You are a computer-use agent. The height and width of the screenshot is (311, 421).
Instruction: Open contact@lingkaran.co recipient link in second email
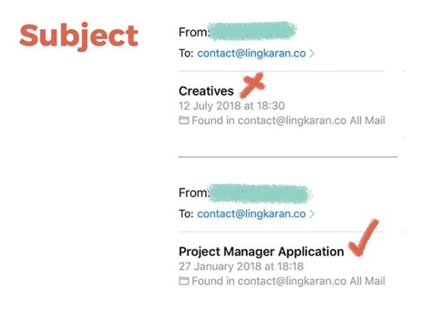coord(251,214)
